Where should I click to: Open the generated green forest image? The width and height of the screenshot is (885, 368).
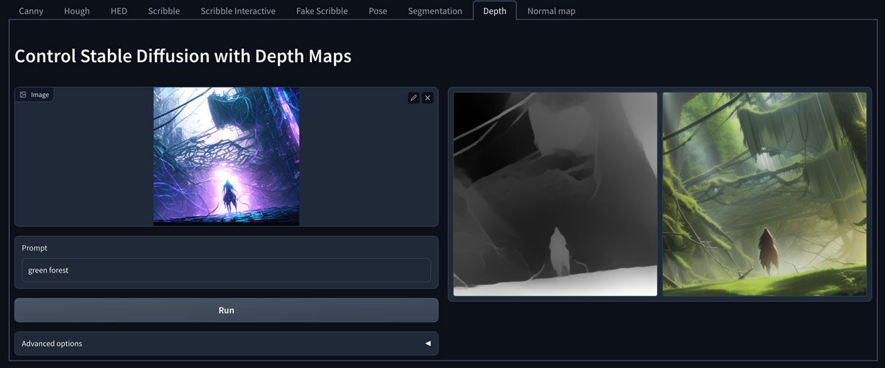coord(765,194)
